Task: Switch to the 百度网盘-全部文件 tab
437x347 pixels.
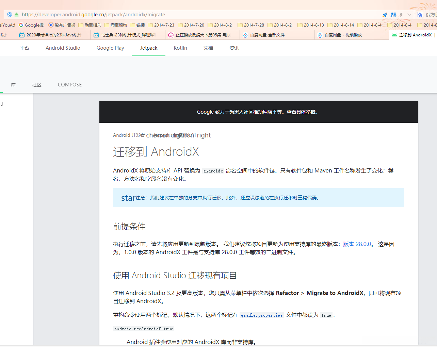Action: pos(277,35)
